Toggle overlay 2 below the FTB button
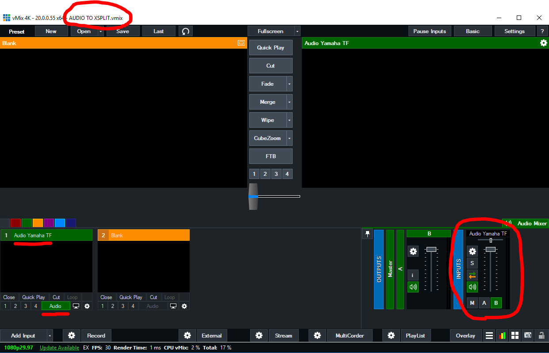 pyautogui.click(x=265, y=174)
